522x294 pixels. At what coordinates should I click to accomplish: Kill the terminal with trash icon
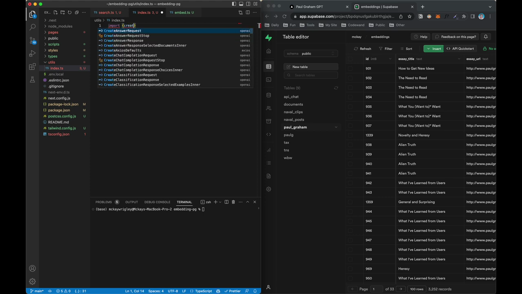233,202
